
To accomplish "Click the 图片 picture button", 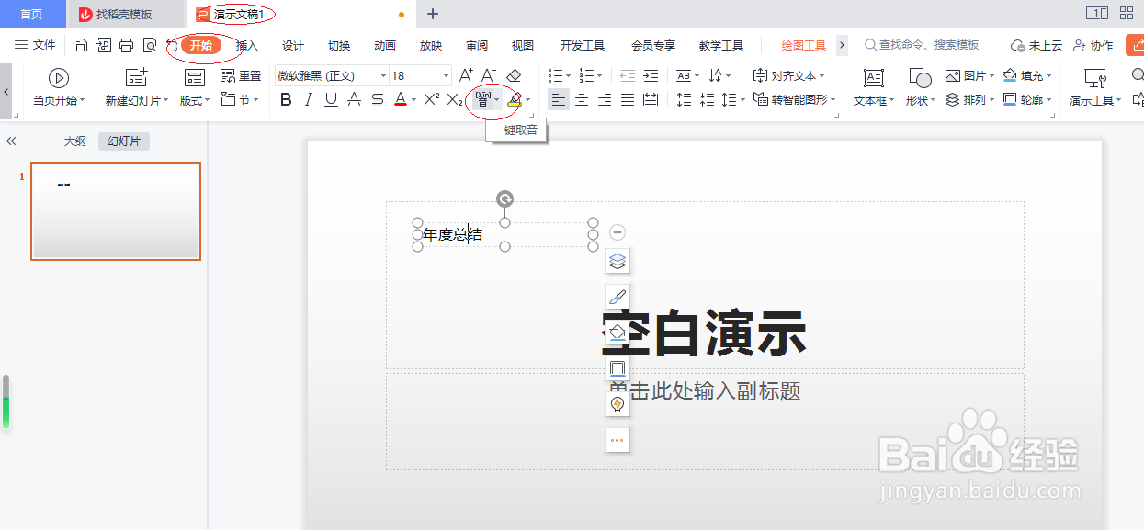I will [x=969, y=75].
